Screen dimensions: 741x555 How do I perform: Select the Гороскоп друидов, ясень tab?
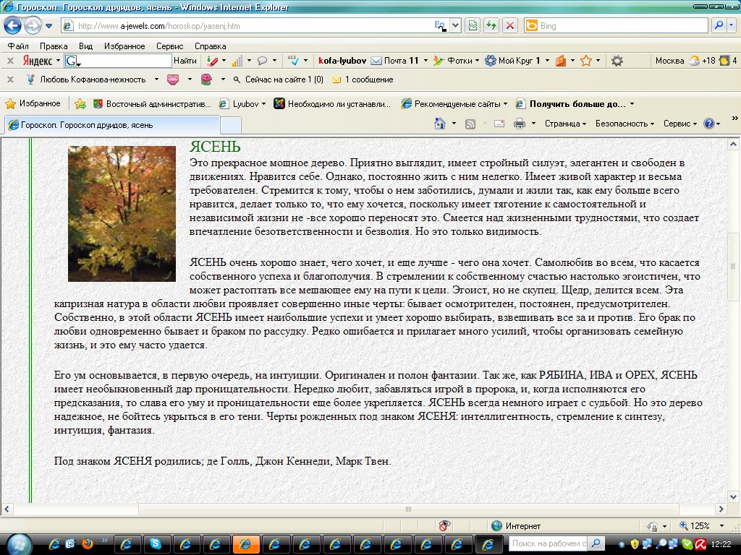112,125
